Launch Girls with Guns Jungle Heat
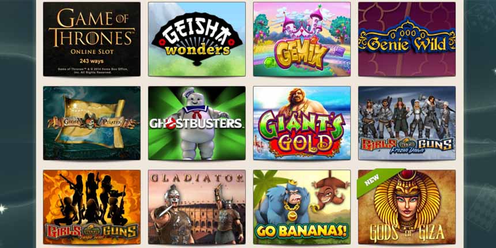 tap(92, 207)
